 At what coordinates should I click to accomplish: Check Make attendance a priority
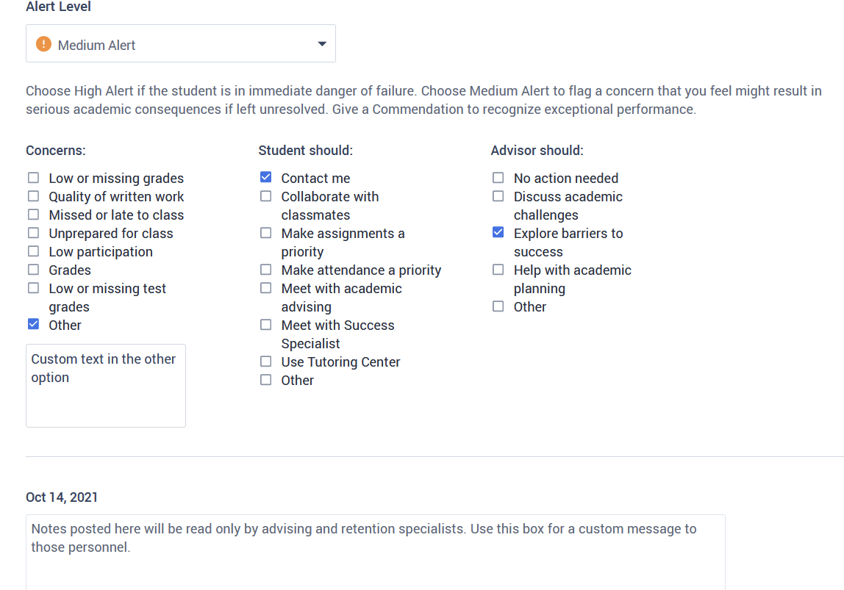(x=265, y=269)
